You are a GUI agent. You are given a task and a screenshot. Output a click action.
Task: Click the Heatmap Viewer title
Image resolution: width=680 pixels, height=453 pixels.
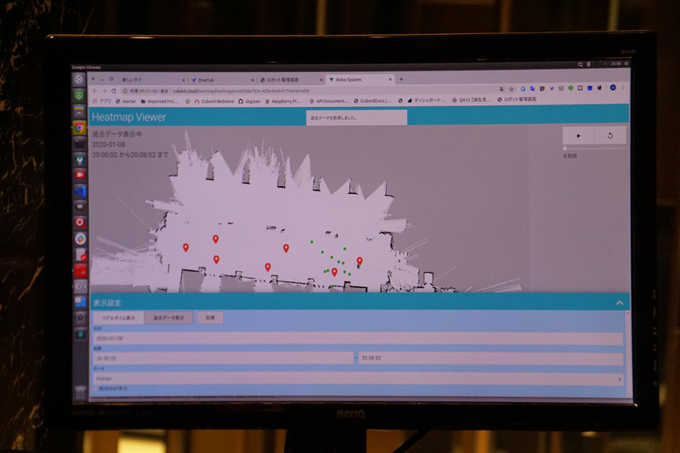click(129, 117)
